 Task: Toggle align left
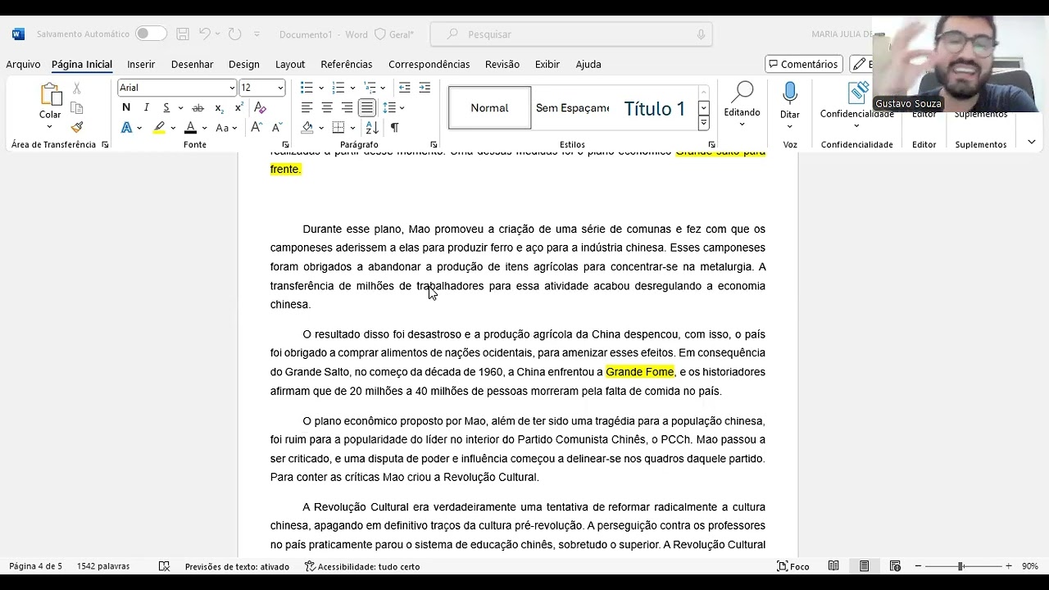[307, 107]
